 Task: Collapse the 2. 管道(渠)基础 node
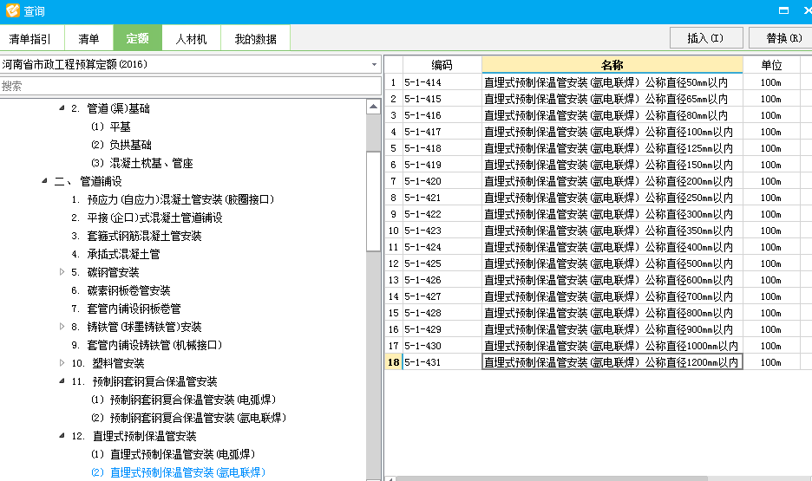tap(62, 108)
